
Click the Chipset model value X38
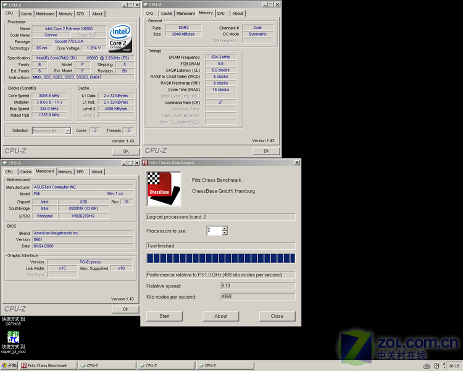click(83, 202)
